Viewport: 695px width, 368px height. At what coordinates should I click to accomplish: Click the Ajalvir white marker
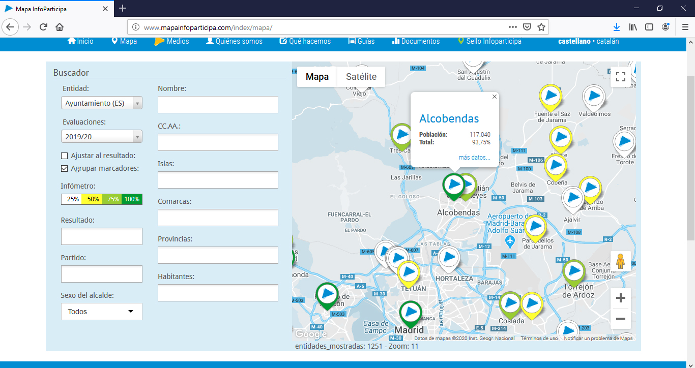(x=572, y=199)
